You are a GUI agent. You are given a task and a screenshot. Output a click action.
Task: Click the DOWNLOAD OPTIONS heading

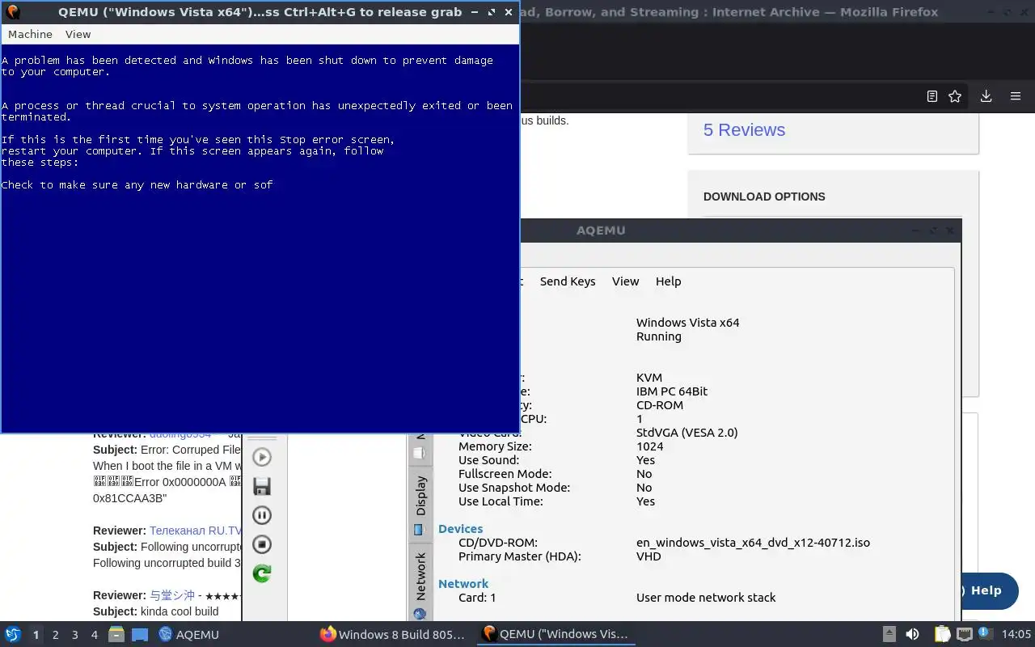pos(764,197)
